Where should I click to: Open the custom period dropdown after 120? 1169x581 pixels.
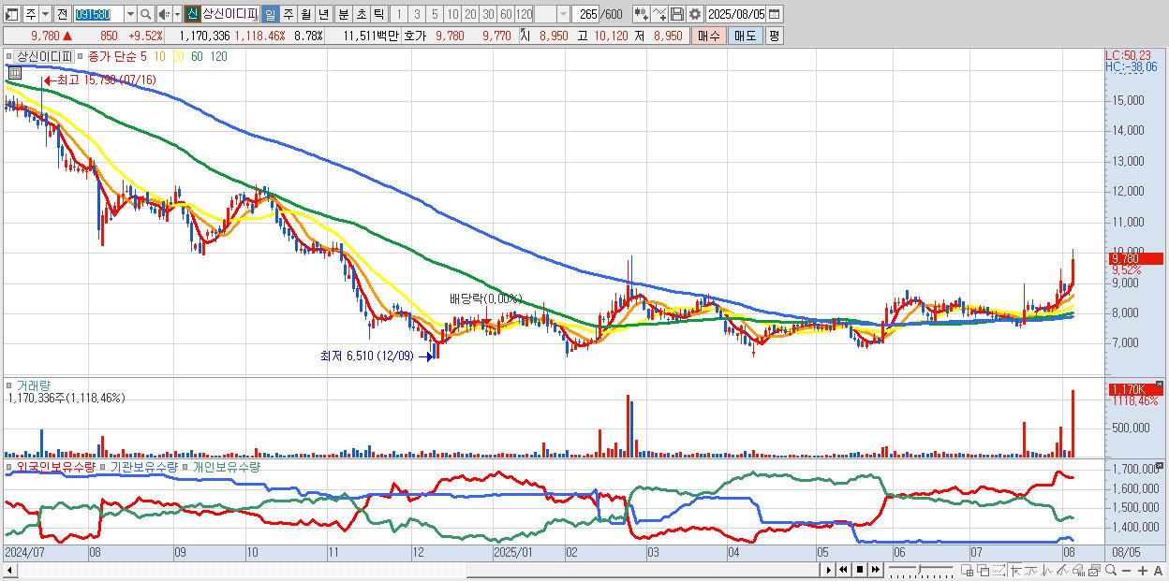pyautogui.click(x=563, y=14)
